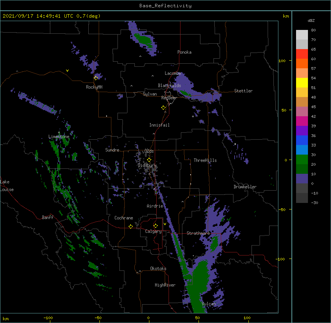The width and height of the screenshot is (331, 323).
Task: Select the orange swatch between 60 and 57
Action: point(302,63)
